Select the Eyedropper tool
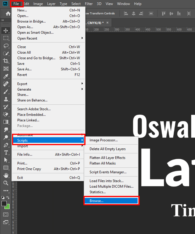 pyautogui.click(x=6, y=76)
